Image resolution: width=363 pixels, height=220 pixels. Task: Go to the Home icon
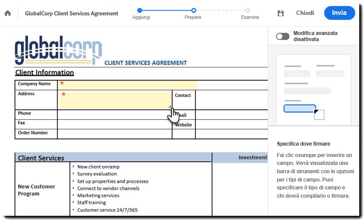(x=7, y=13)
